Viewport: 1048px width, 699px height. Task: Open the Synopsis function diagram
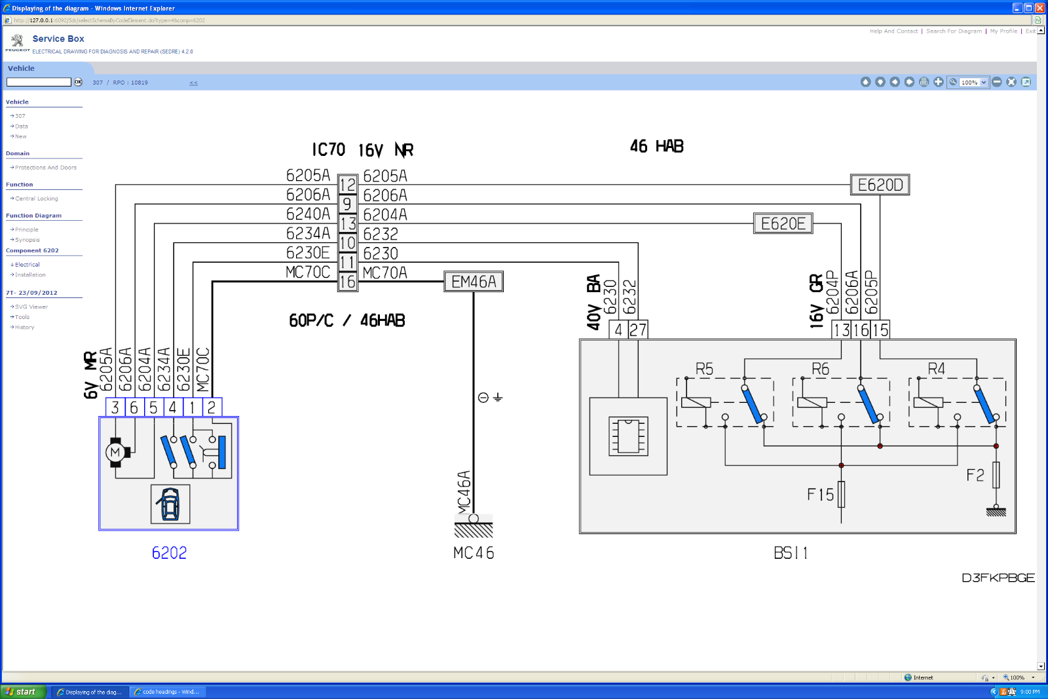pyautogui.click(x=27, y=240)
